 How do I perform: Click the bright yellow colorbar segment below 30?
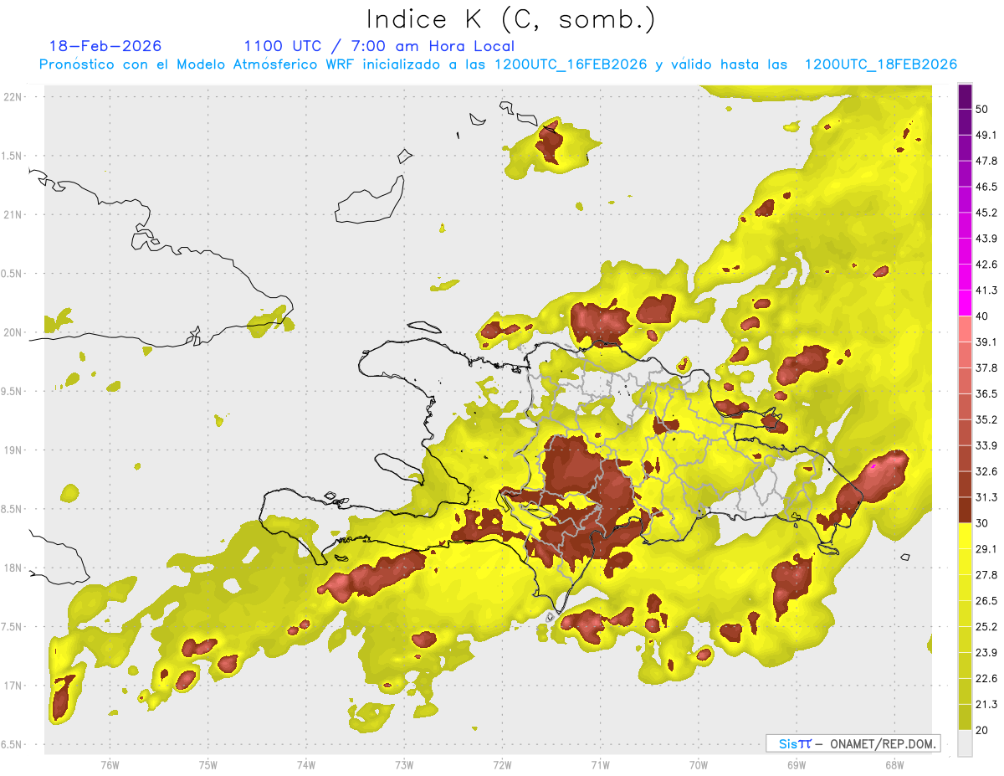pyautogui.click(x=966, y=537)
